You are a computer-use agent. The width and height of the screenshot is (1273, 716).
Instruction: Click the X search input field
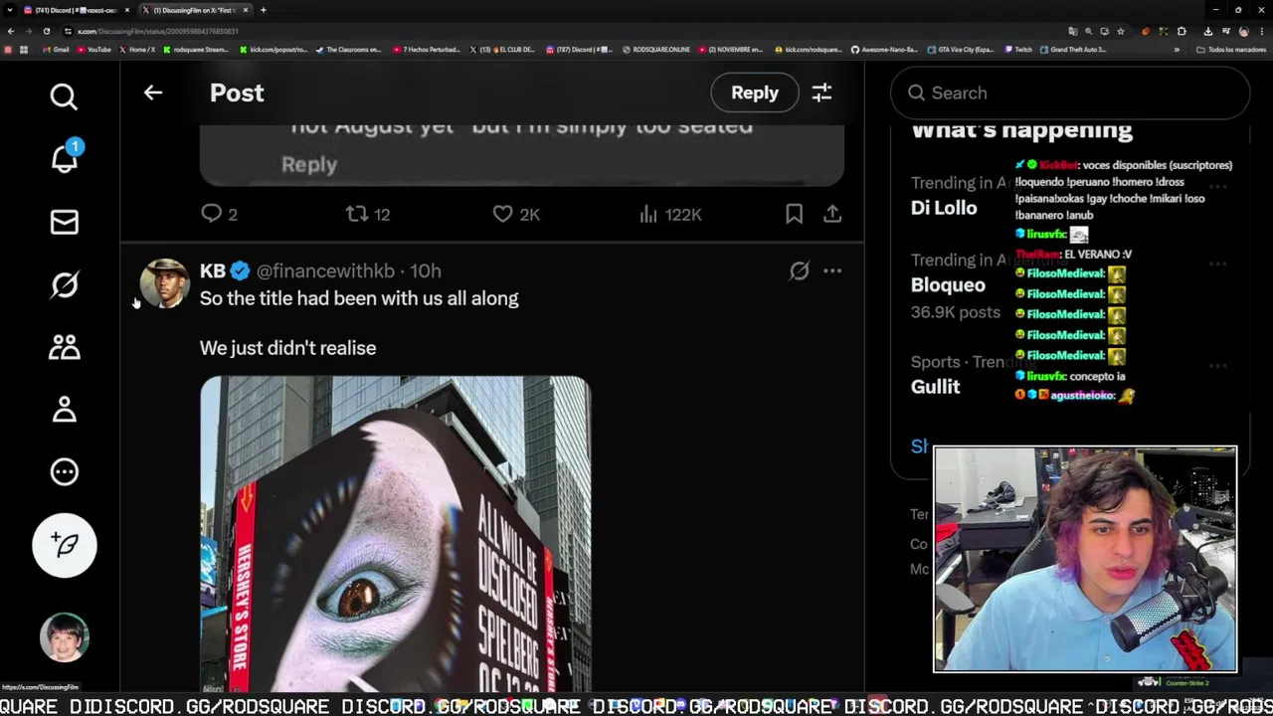pyautogui.click(x=1070, y=92)
